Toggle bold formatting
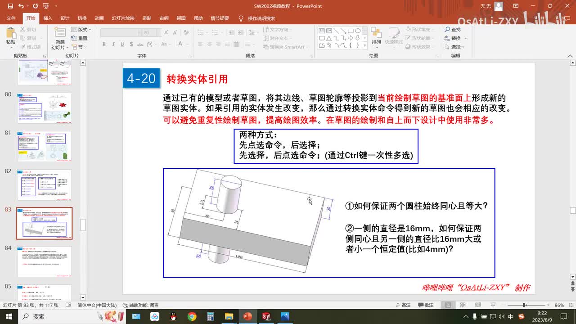 [x=104, y=44]
